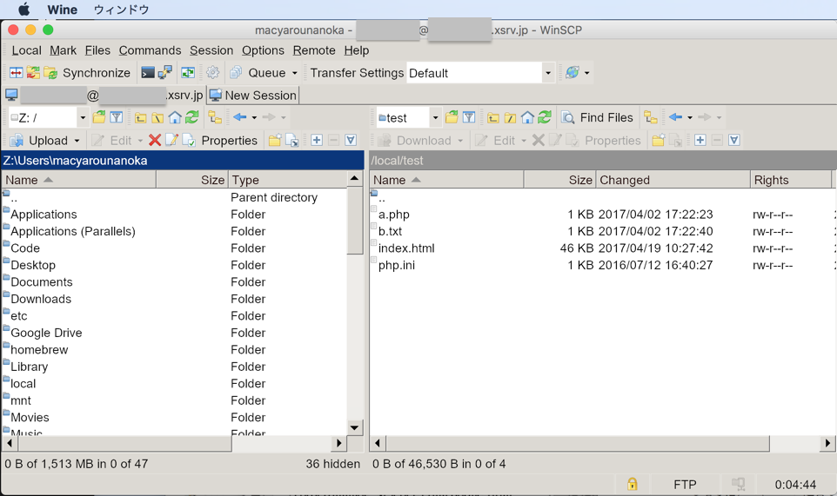
Task: Toggle remote directory tree icon
Action: [x=651, y=117]
